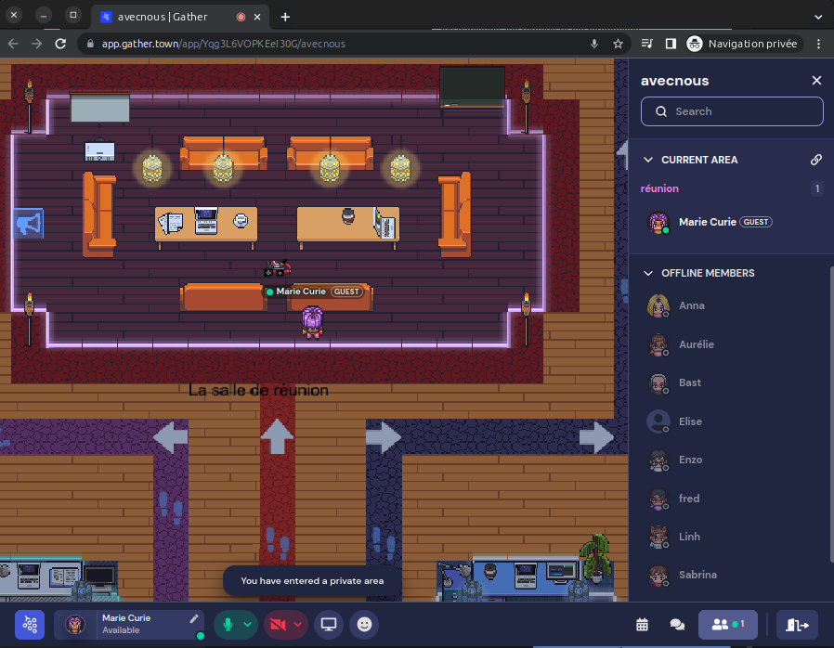
Task: Click the screen share monitor icon
Action: coord(328,625)
